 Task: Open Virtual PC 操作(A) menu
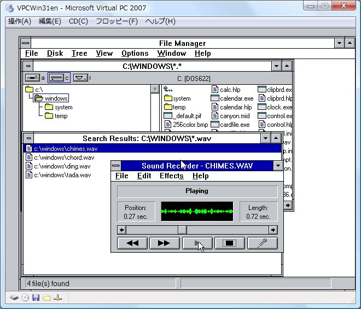coord(20,21)
